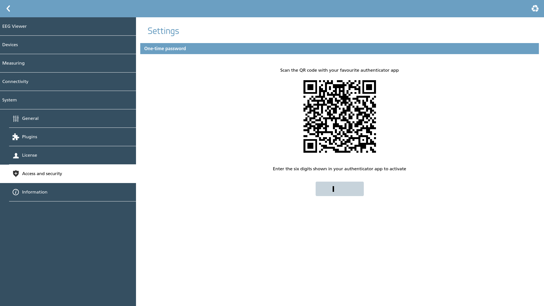Collapse the System settings section
Image resolution: width=544 pixels, height=306 pixels.
[68, 100]
